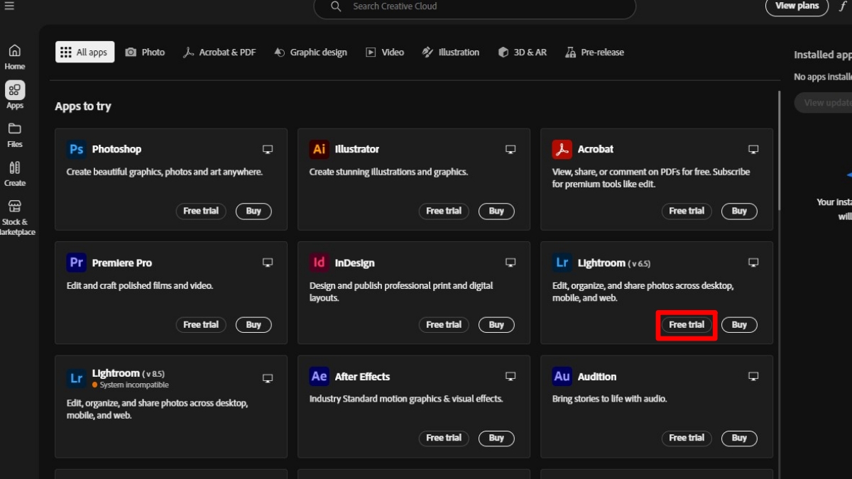Click the Audition app icon
Screen dimensions: 852x479
coord(562,376)
